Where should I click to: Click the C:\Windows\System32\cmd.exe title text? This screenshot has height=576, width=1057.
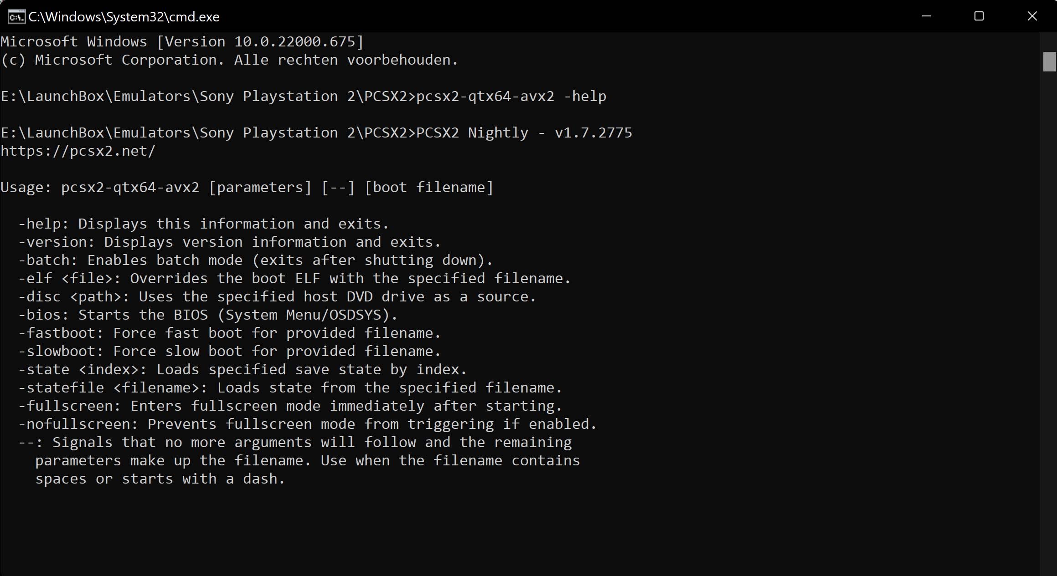[124, 17]
